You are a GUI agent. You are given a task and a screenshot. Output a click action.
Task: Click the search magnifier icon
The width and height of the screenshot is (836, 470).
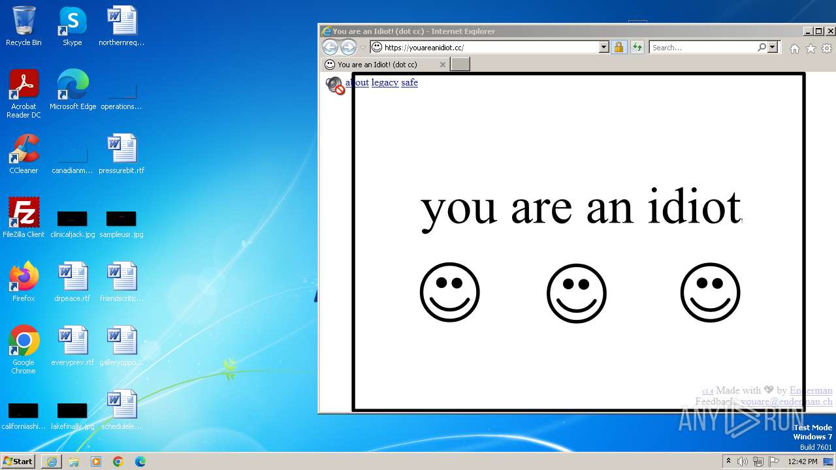click(x=762, y=47)
